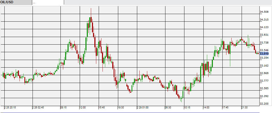
Task: Click the 10:15 time axis label
Action: pos(187,107)
